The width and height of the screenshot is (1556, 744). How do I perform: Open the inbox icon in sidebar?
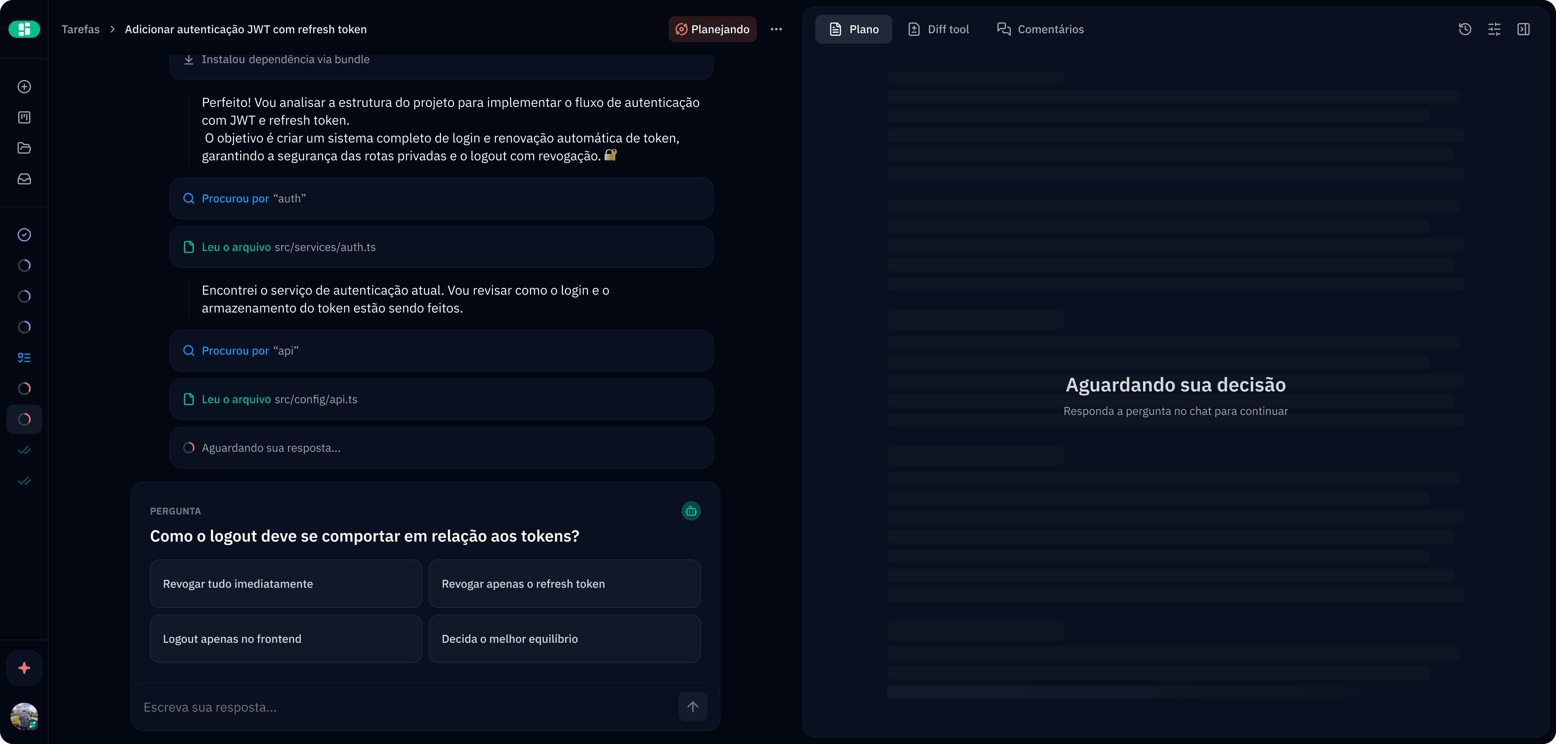pos(24,179)
